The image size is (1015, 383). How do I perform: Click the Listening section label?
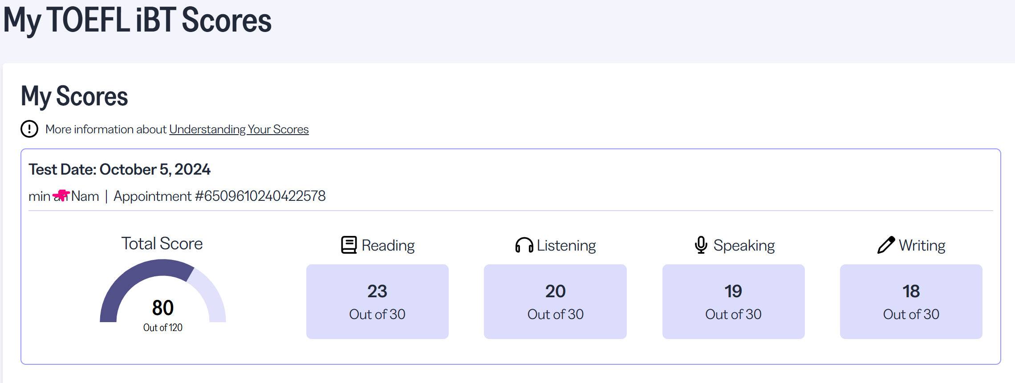566,245
